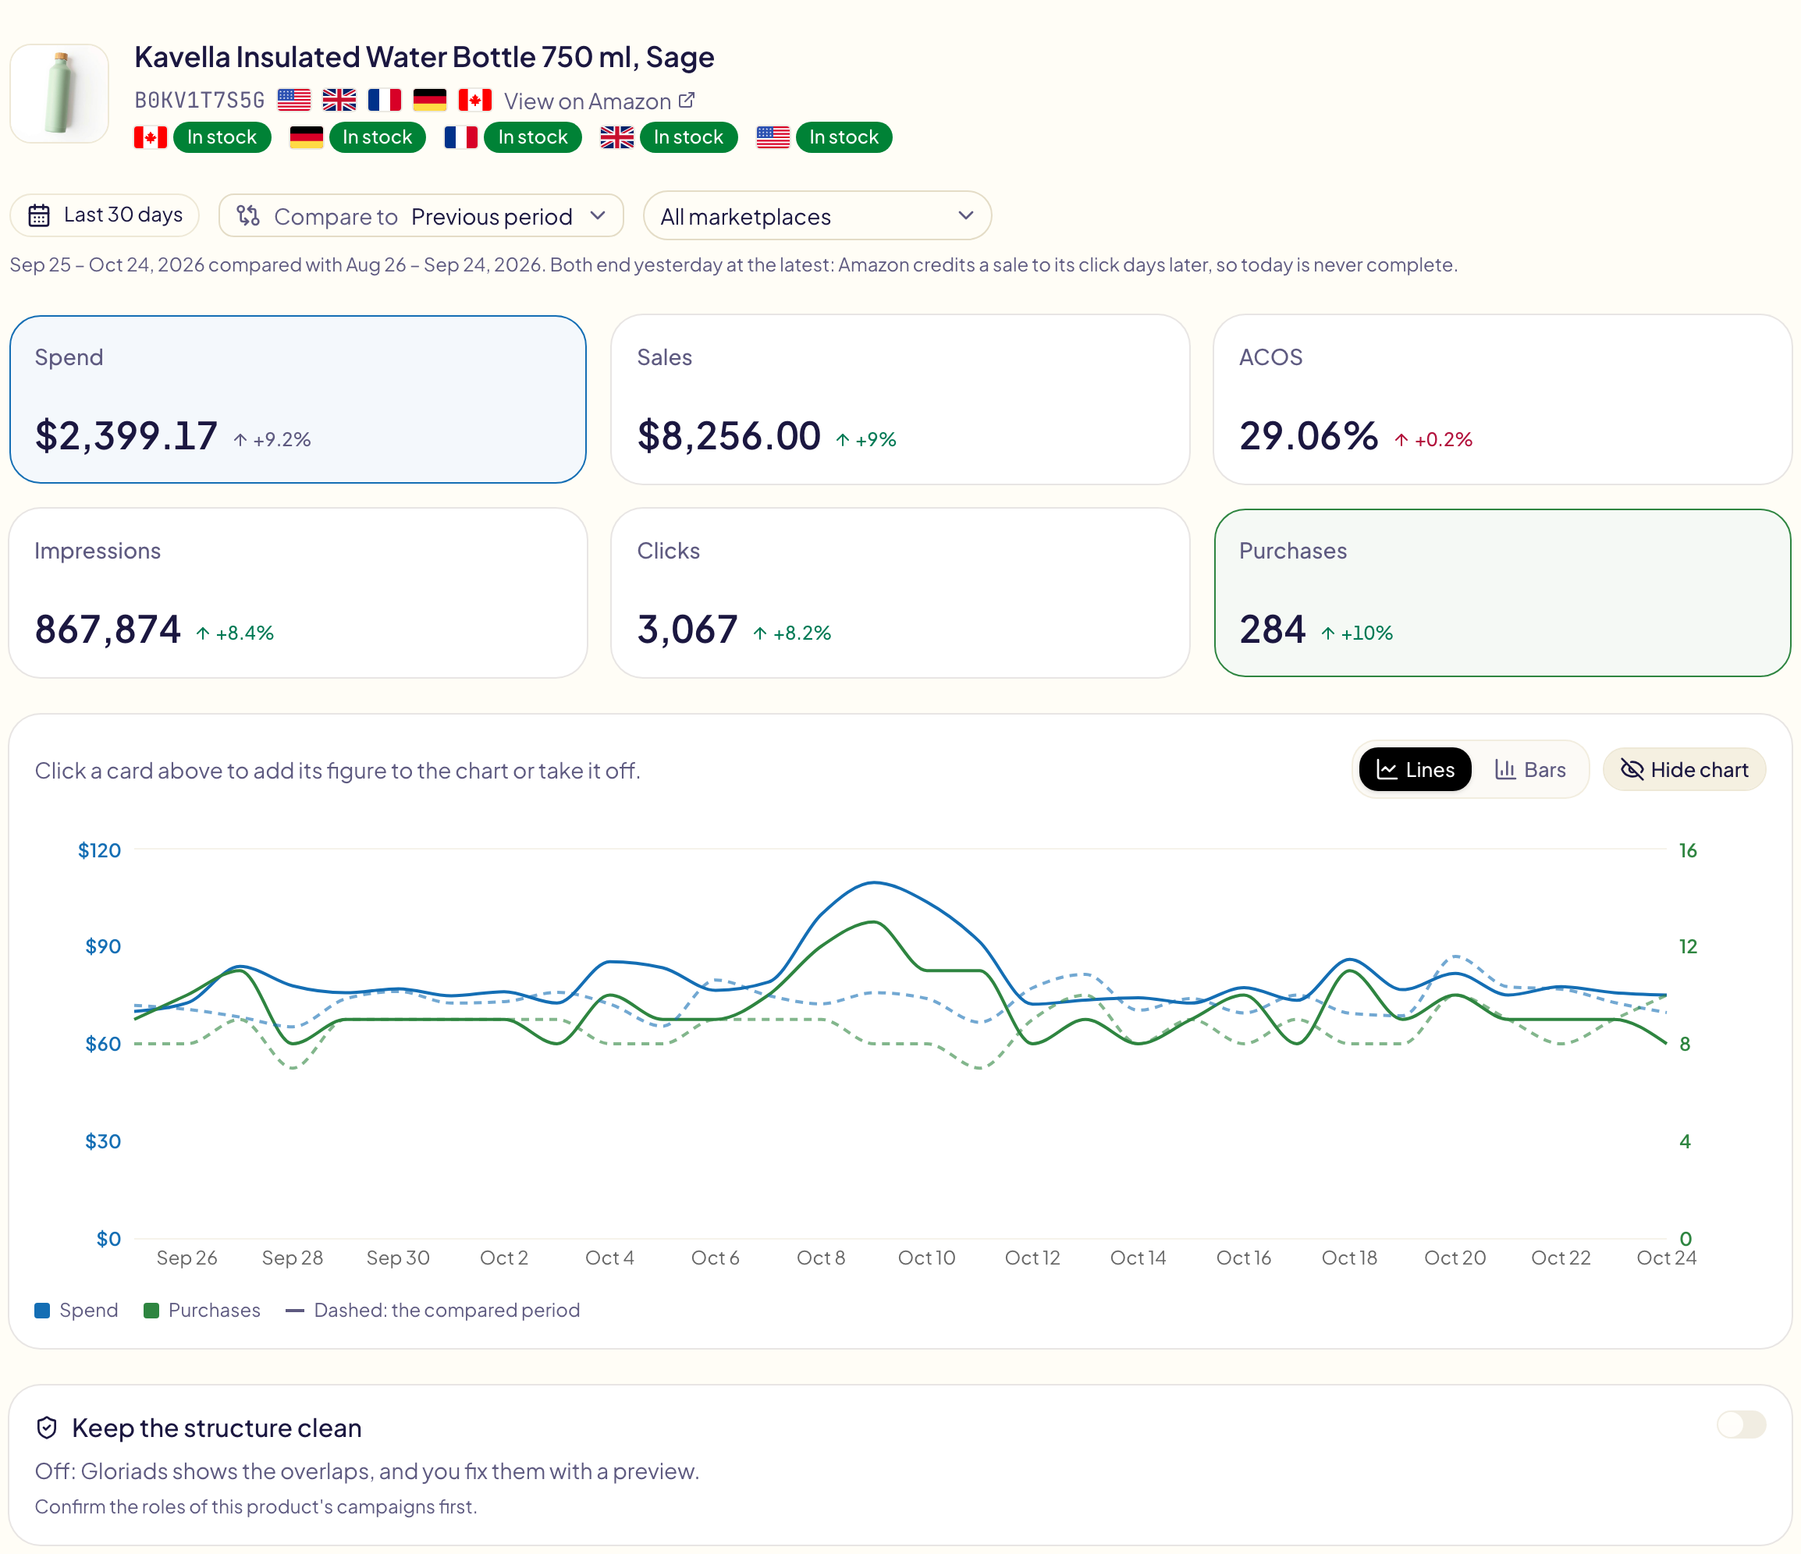The width and height of the screenshot is (1801, 1554).
Task: Add the Impressions card to the chart
Action: click(x=298, y=593)
